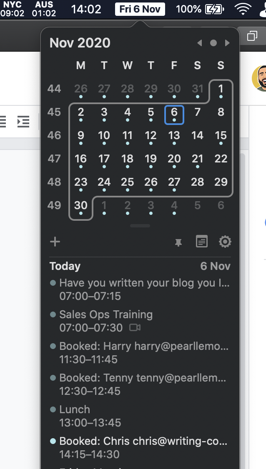The image size is (266, 469).
Task: Click the Wi-Fi icon in menu bar
Action: (x=243, y=9)
